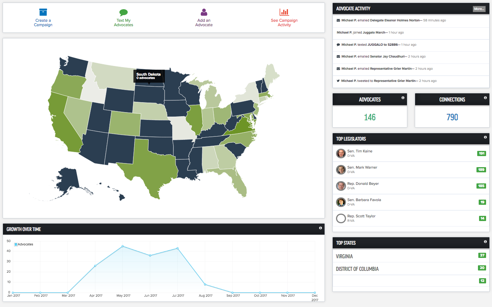Click the More... button in Advocate Activity
This screenshot has width=492, height=307.
tap(479, 9)
